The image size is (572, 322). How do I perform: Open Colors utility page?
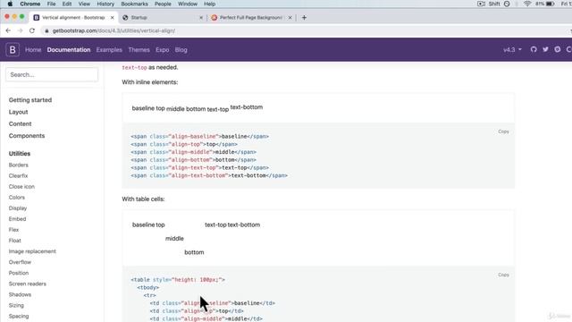17,198
